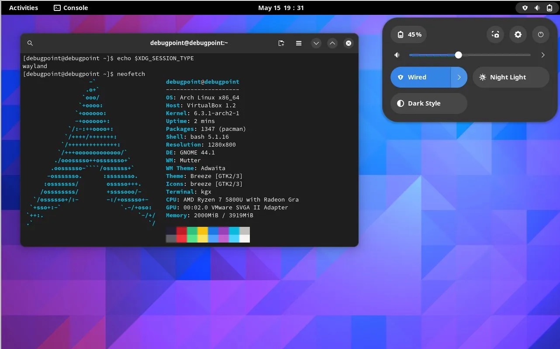Open a new terminal tab
560x349 pixels.
[x=281, y=43]
